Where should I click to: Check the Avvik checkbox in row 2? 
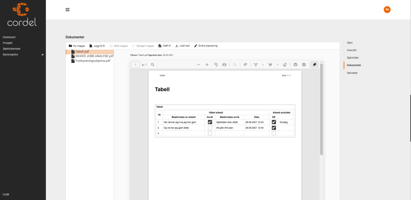pyautogui.click(x=210, y=128)
